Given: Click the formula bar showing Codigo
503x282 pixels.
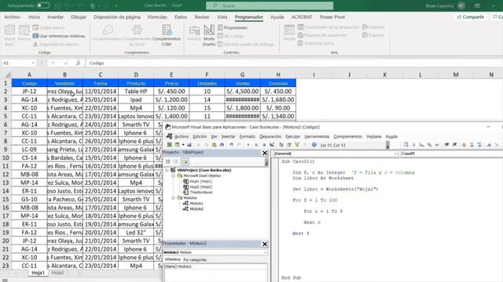Looking at the screenshot, I should click(x=293, y=63).
